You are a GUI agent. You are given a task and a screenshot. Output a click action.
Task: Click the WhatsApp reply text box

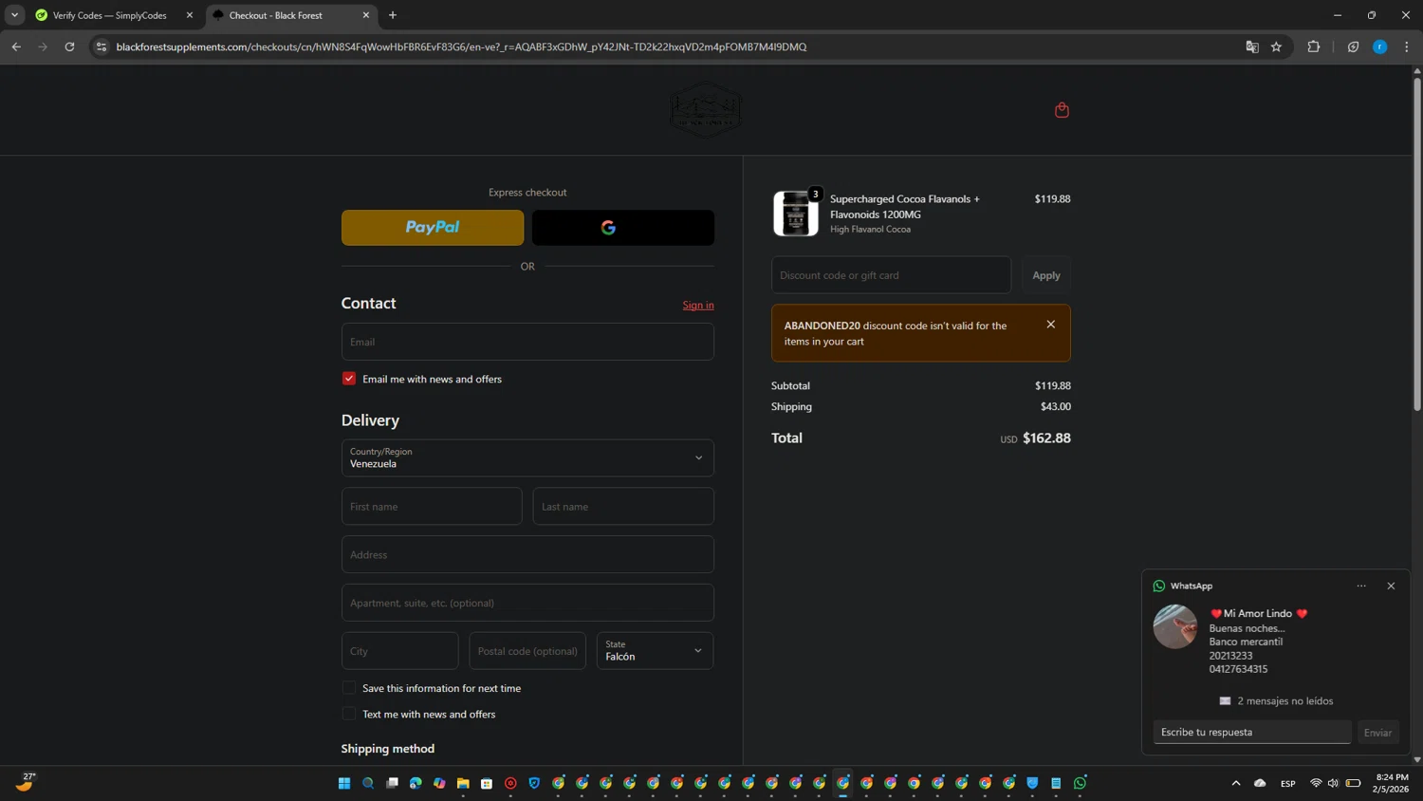click(1252, 732)
